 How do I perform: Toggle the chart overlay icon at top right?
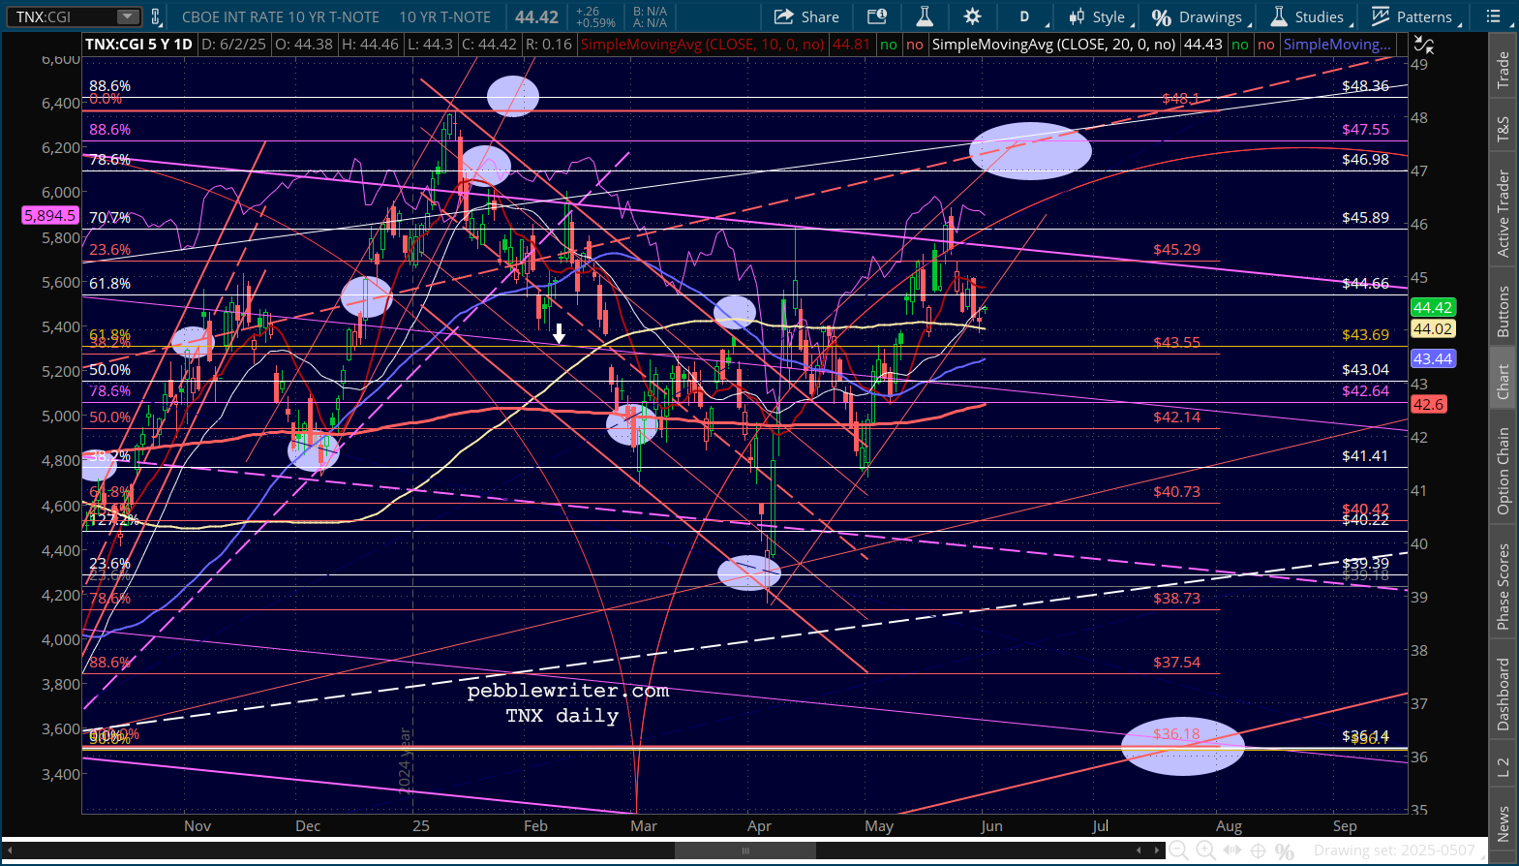click(x=1423, y=45)
